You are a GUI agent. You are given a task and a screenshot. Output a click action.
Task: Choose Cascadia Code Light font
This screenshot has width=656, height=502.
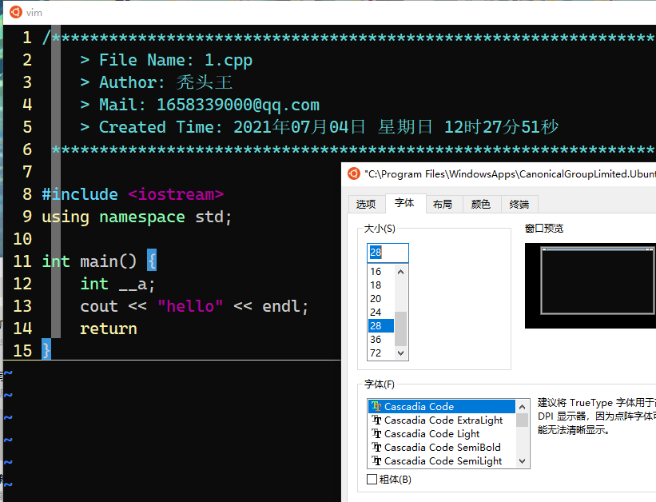click(x=442, y=433)
